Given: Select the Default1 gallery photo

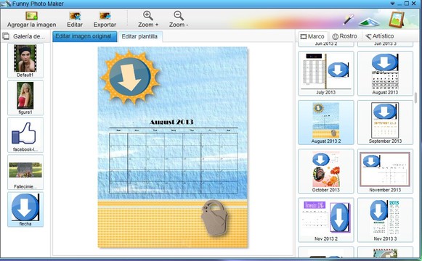Looking at the screenshot, I should pyautogui.click(x=25, y=61).
